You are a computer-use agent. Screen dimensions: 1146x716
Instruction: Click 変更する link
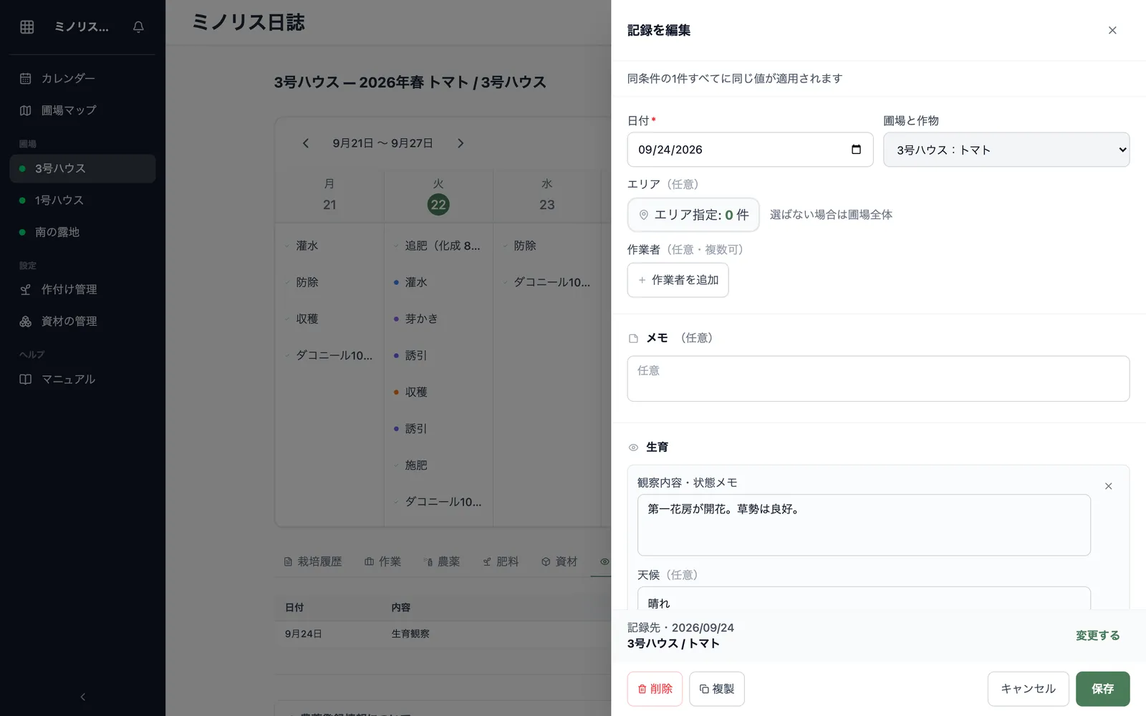tap(1097, 636)
